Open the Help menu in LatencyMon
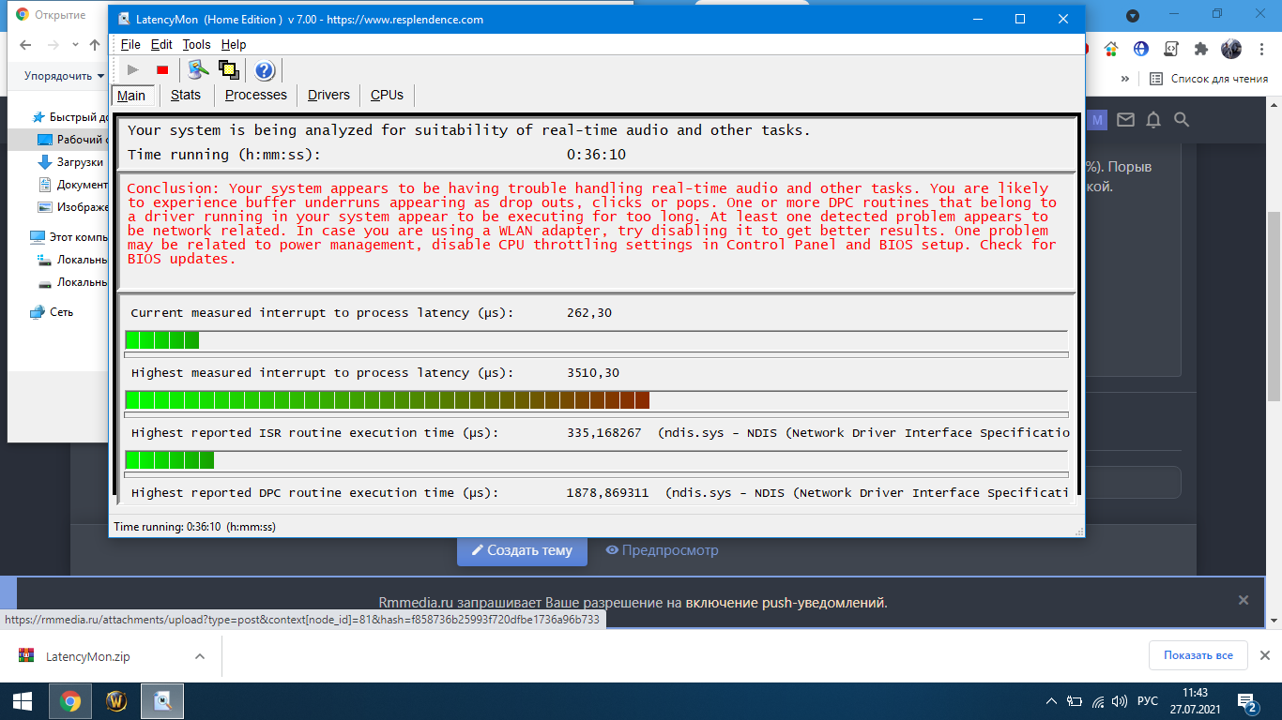The height and width of the screenshot is (720, 1282). coord(234,44)
